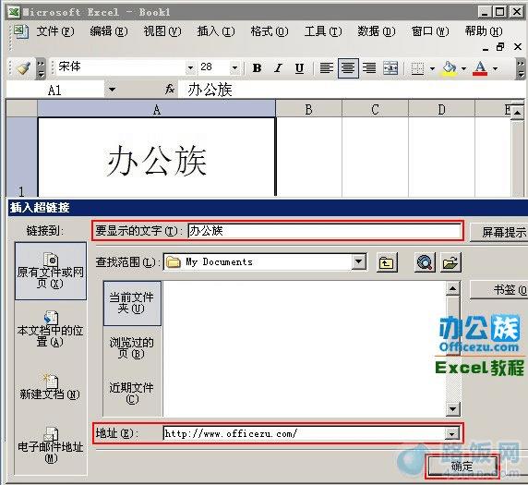Select the 当前文件夹 tab

point(132,303)
